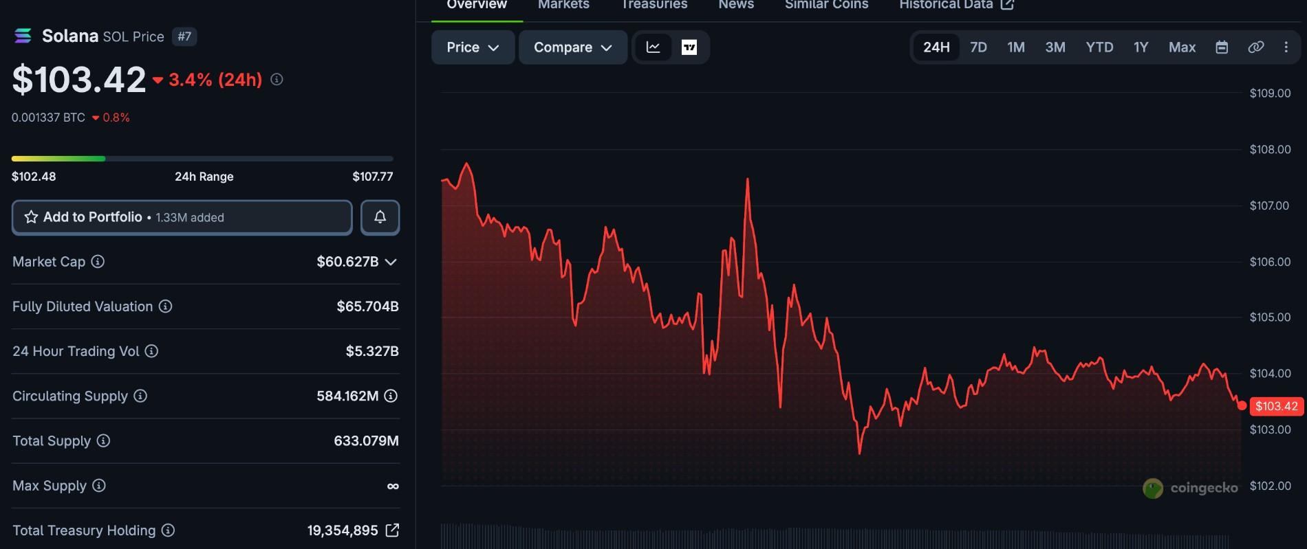This screenshot has width=1307, height=549.
Task: Click the price alert bell icon
Action: [x=380, y=217]
